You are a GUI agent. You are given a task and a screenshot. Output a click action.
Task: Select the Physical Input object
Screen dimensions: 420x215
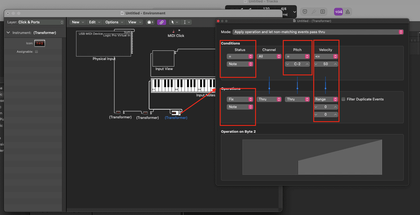(x=104, y=44)
